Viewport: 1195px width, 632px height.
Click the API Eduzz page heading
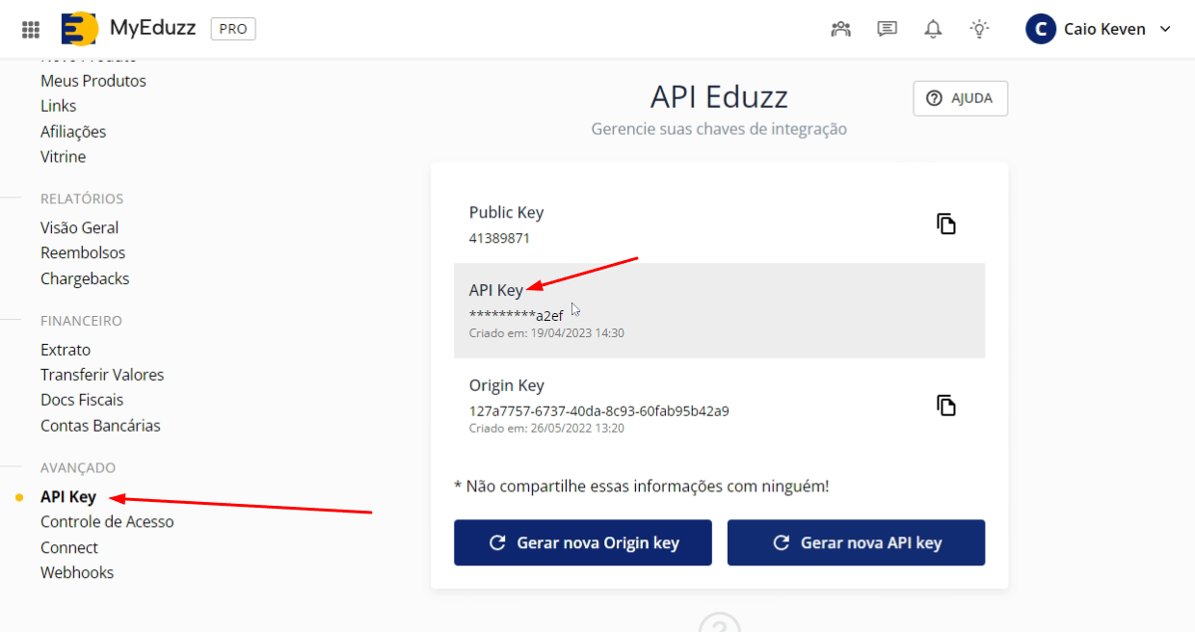[x=719, y=96]
